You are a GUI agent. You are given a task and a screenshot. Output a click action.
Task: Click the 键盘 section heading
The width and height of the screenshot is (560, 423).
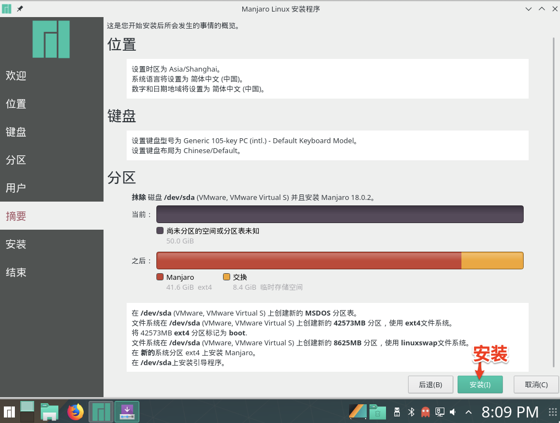122,116
